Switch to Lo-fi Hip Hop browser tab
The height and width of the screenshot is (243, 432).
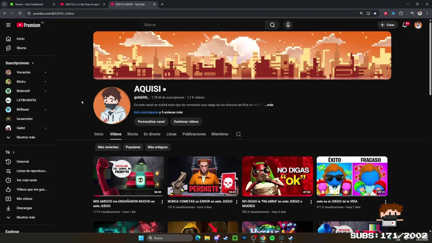pyautogui.click(x=83, y=4)
